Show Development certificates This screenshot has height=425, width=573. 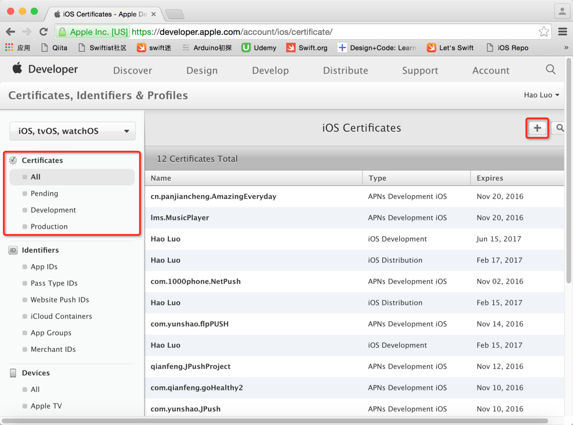53,210
